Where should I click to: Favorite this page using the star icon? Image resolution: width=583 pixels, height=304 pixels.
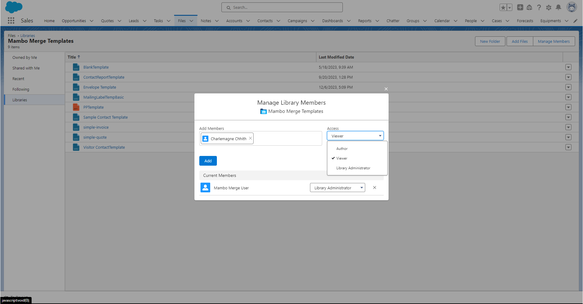tap(503, 7)
